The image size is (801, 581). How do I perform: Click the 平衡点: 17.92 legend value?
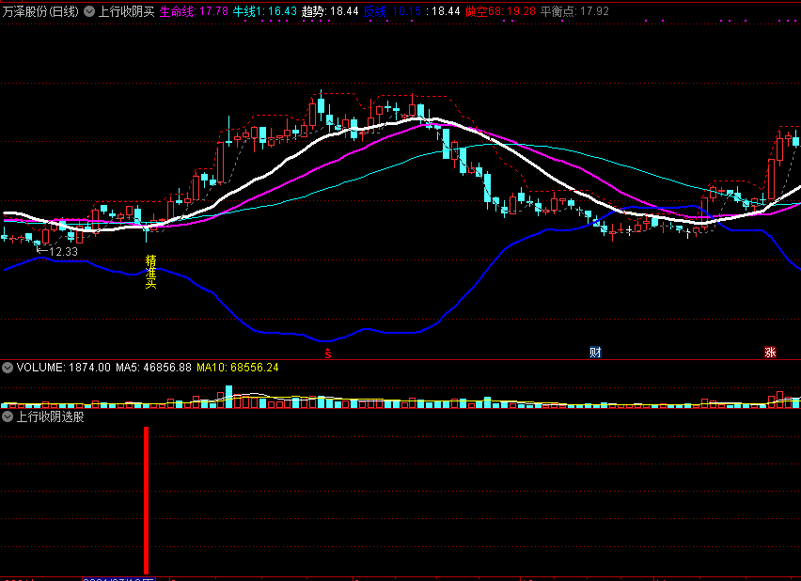[x=574, y=11]
